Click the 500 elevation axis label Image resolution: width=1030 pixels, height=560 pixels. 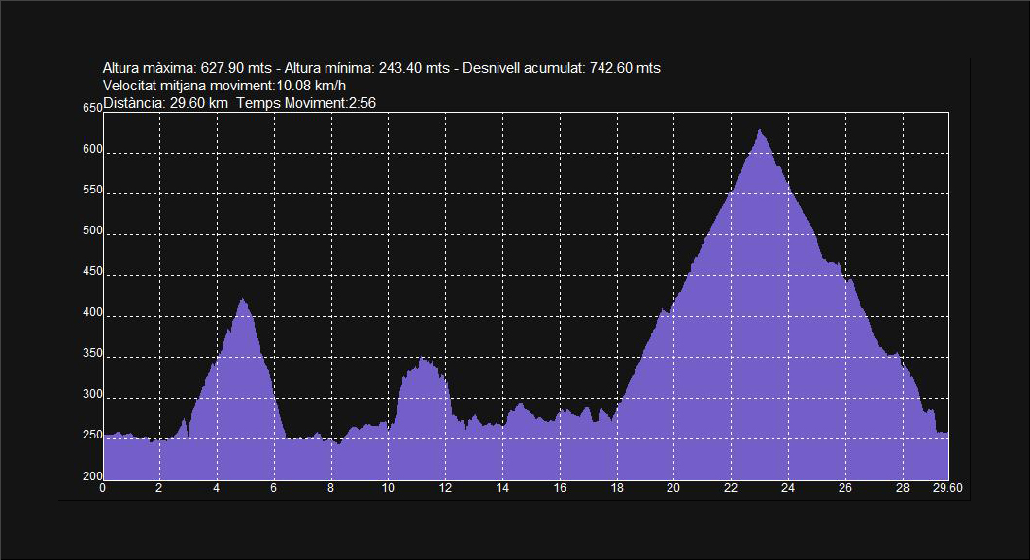tap(92, 230)
